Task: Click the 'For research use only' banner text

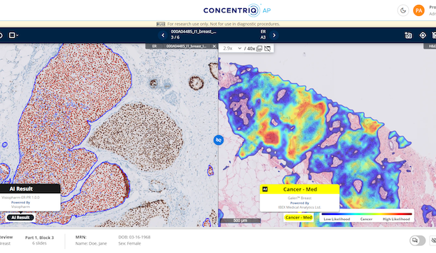Action: 223,24
